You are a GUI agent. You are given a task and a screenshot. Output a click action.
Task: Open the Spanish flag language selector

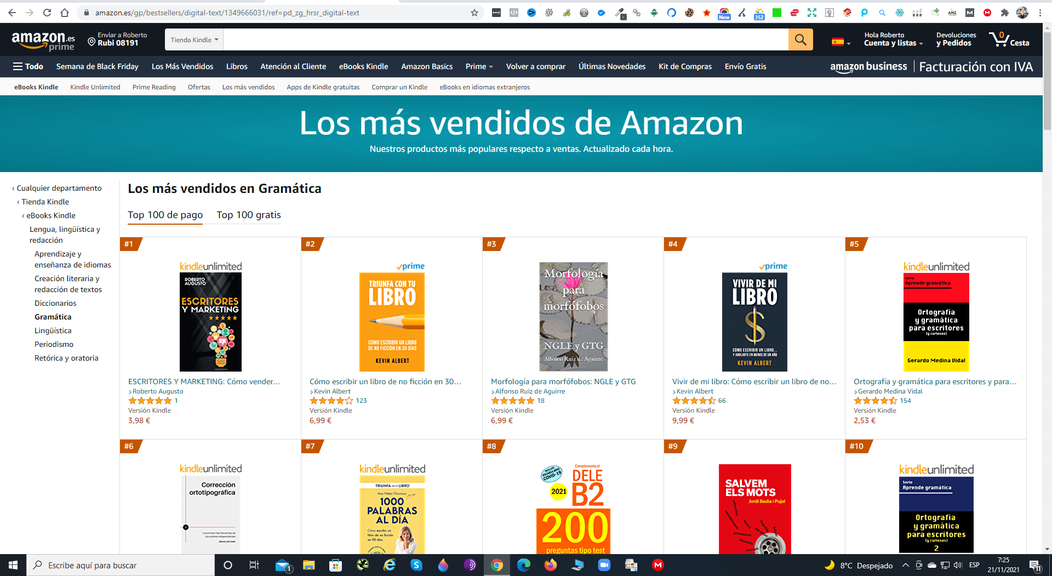[x=841, y=42]
